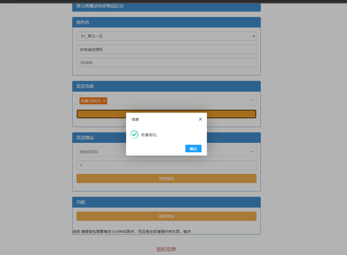Select the 充值1000元 orange tag
Image resolution: width=347 pixels, height=255 pixels.
[x=91, y=101]
